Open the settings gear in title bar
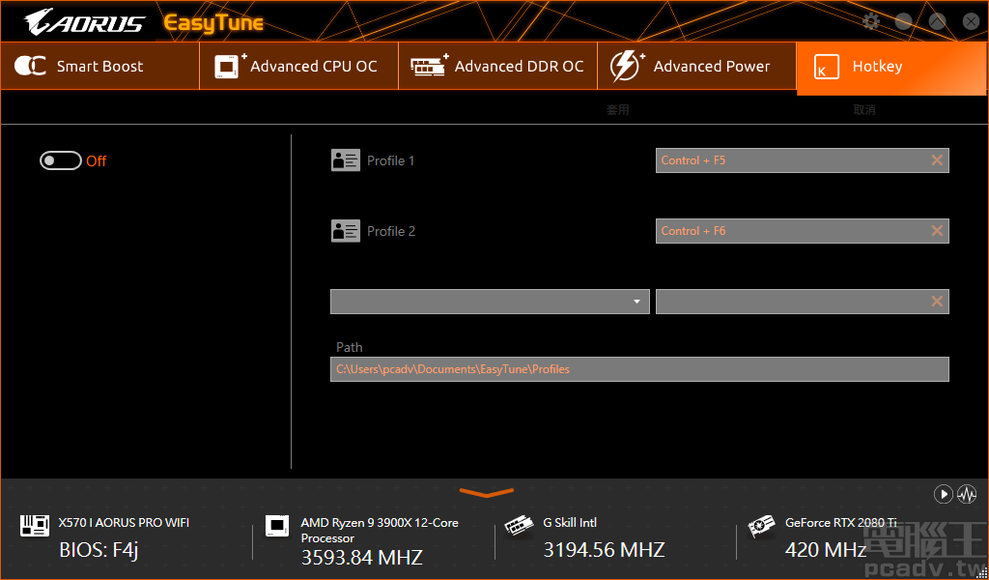The image size is (989, 580). pos(871,21)
